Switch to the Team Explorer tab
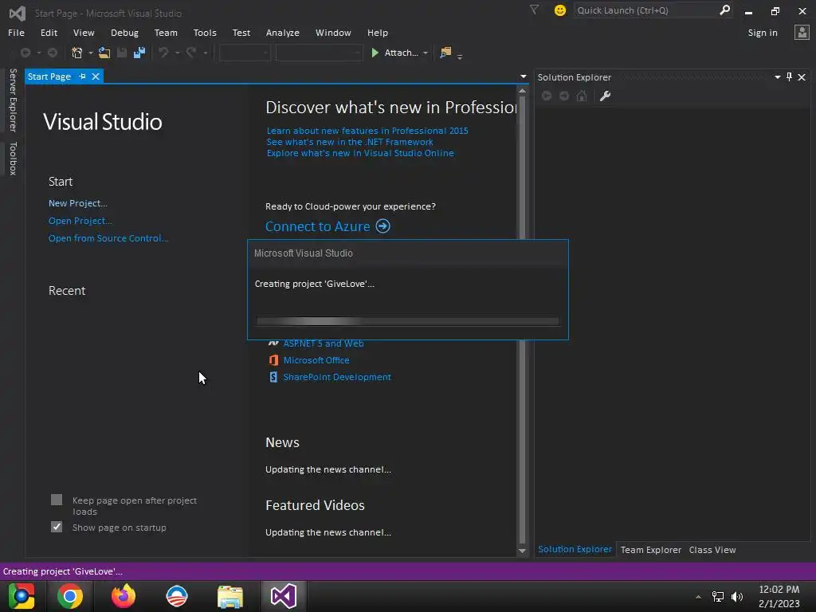 coord(650,550)
